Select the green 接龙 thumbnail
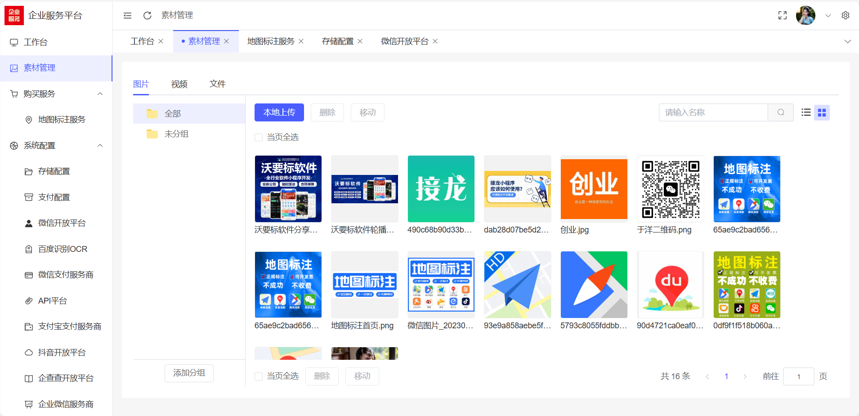Screen dimensions: 859x416 coord(441,189)
